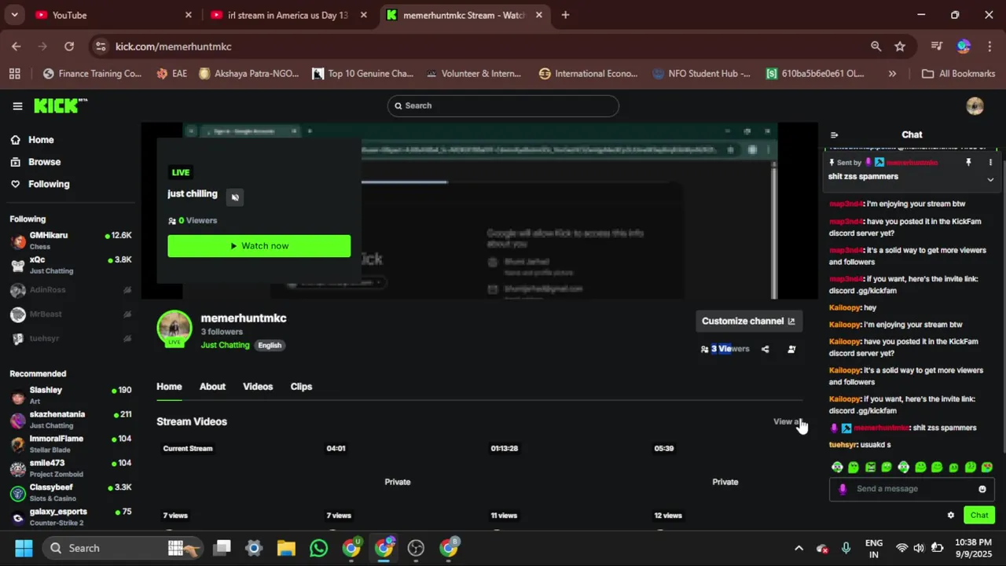1006x566 pixels.
Task: Open File Explorer from taskbar
Action: click(x=286, y=548)
